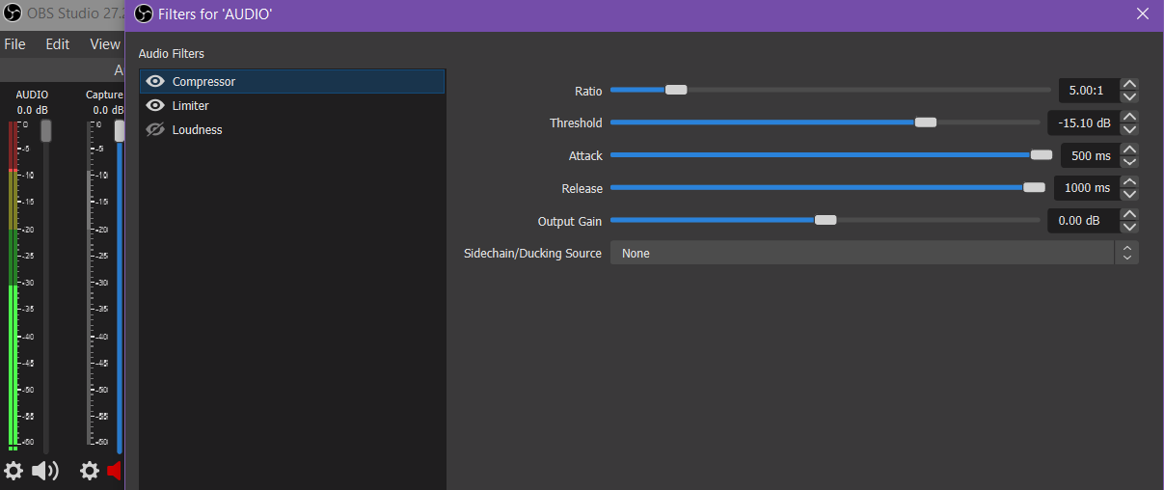Open settings gear for AUDIO mixer channel
The height and width of the screenshot is (490, 1164).
[14, 471]
